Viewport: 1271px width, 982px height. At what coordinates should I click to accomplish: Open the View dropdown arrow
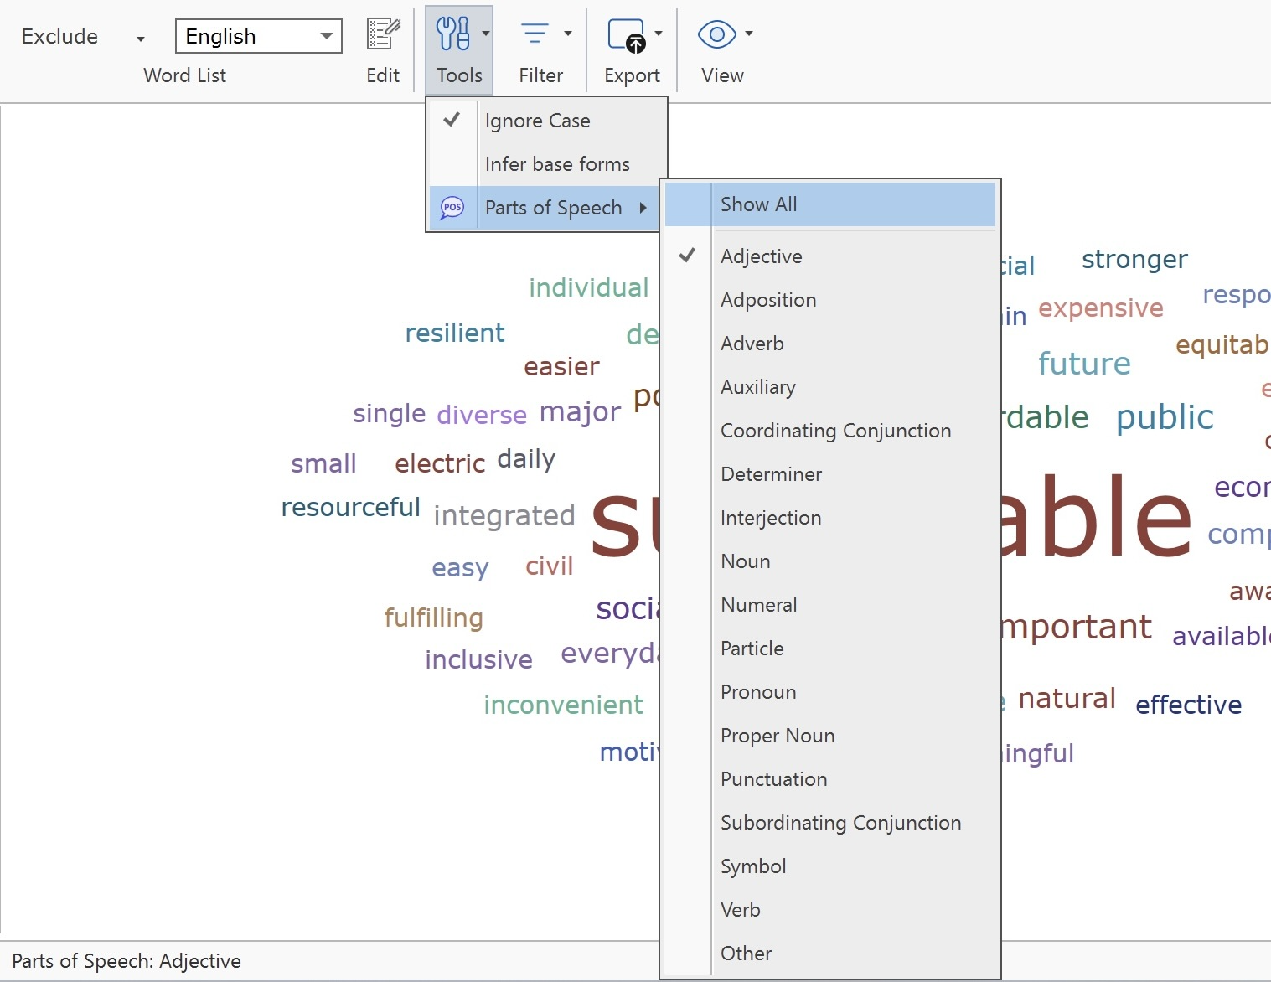click(748, 34)
